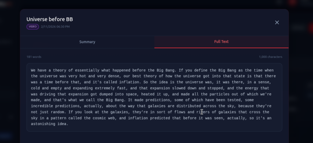Place cursor at the start of "We have a theory"

pos(31,70)
